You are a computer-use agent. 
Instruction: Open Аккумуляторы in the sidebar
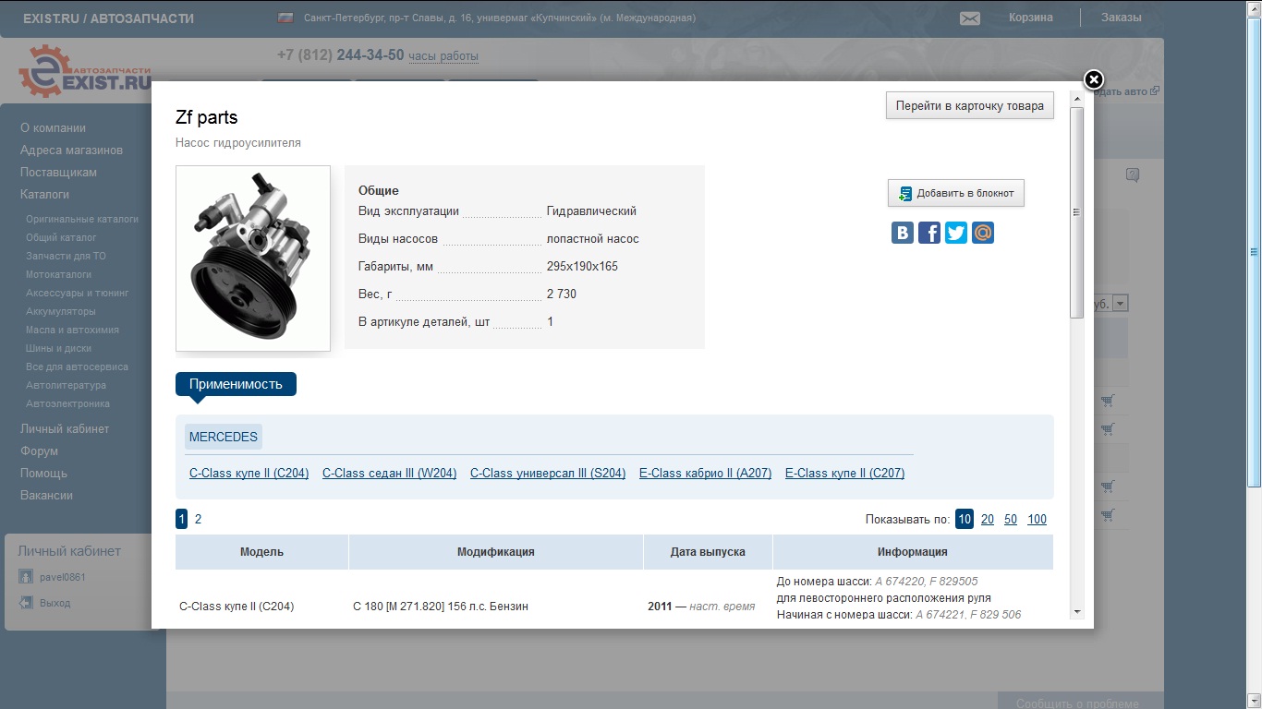[x=61, y=311]
